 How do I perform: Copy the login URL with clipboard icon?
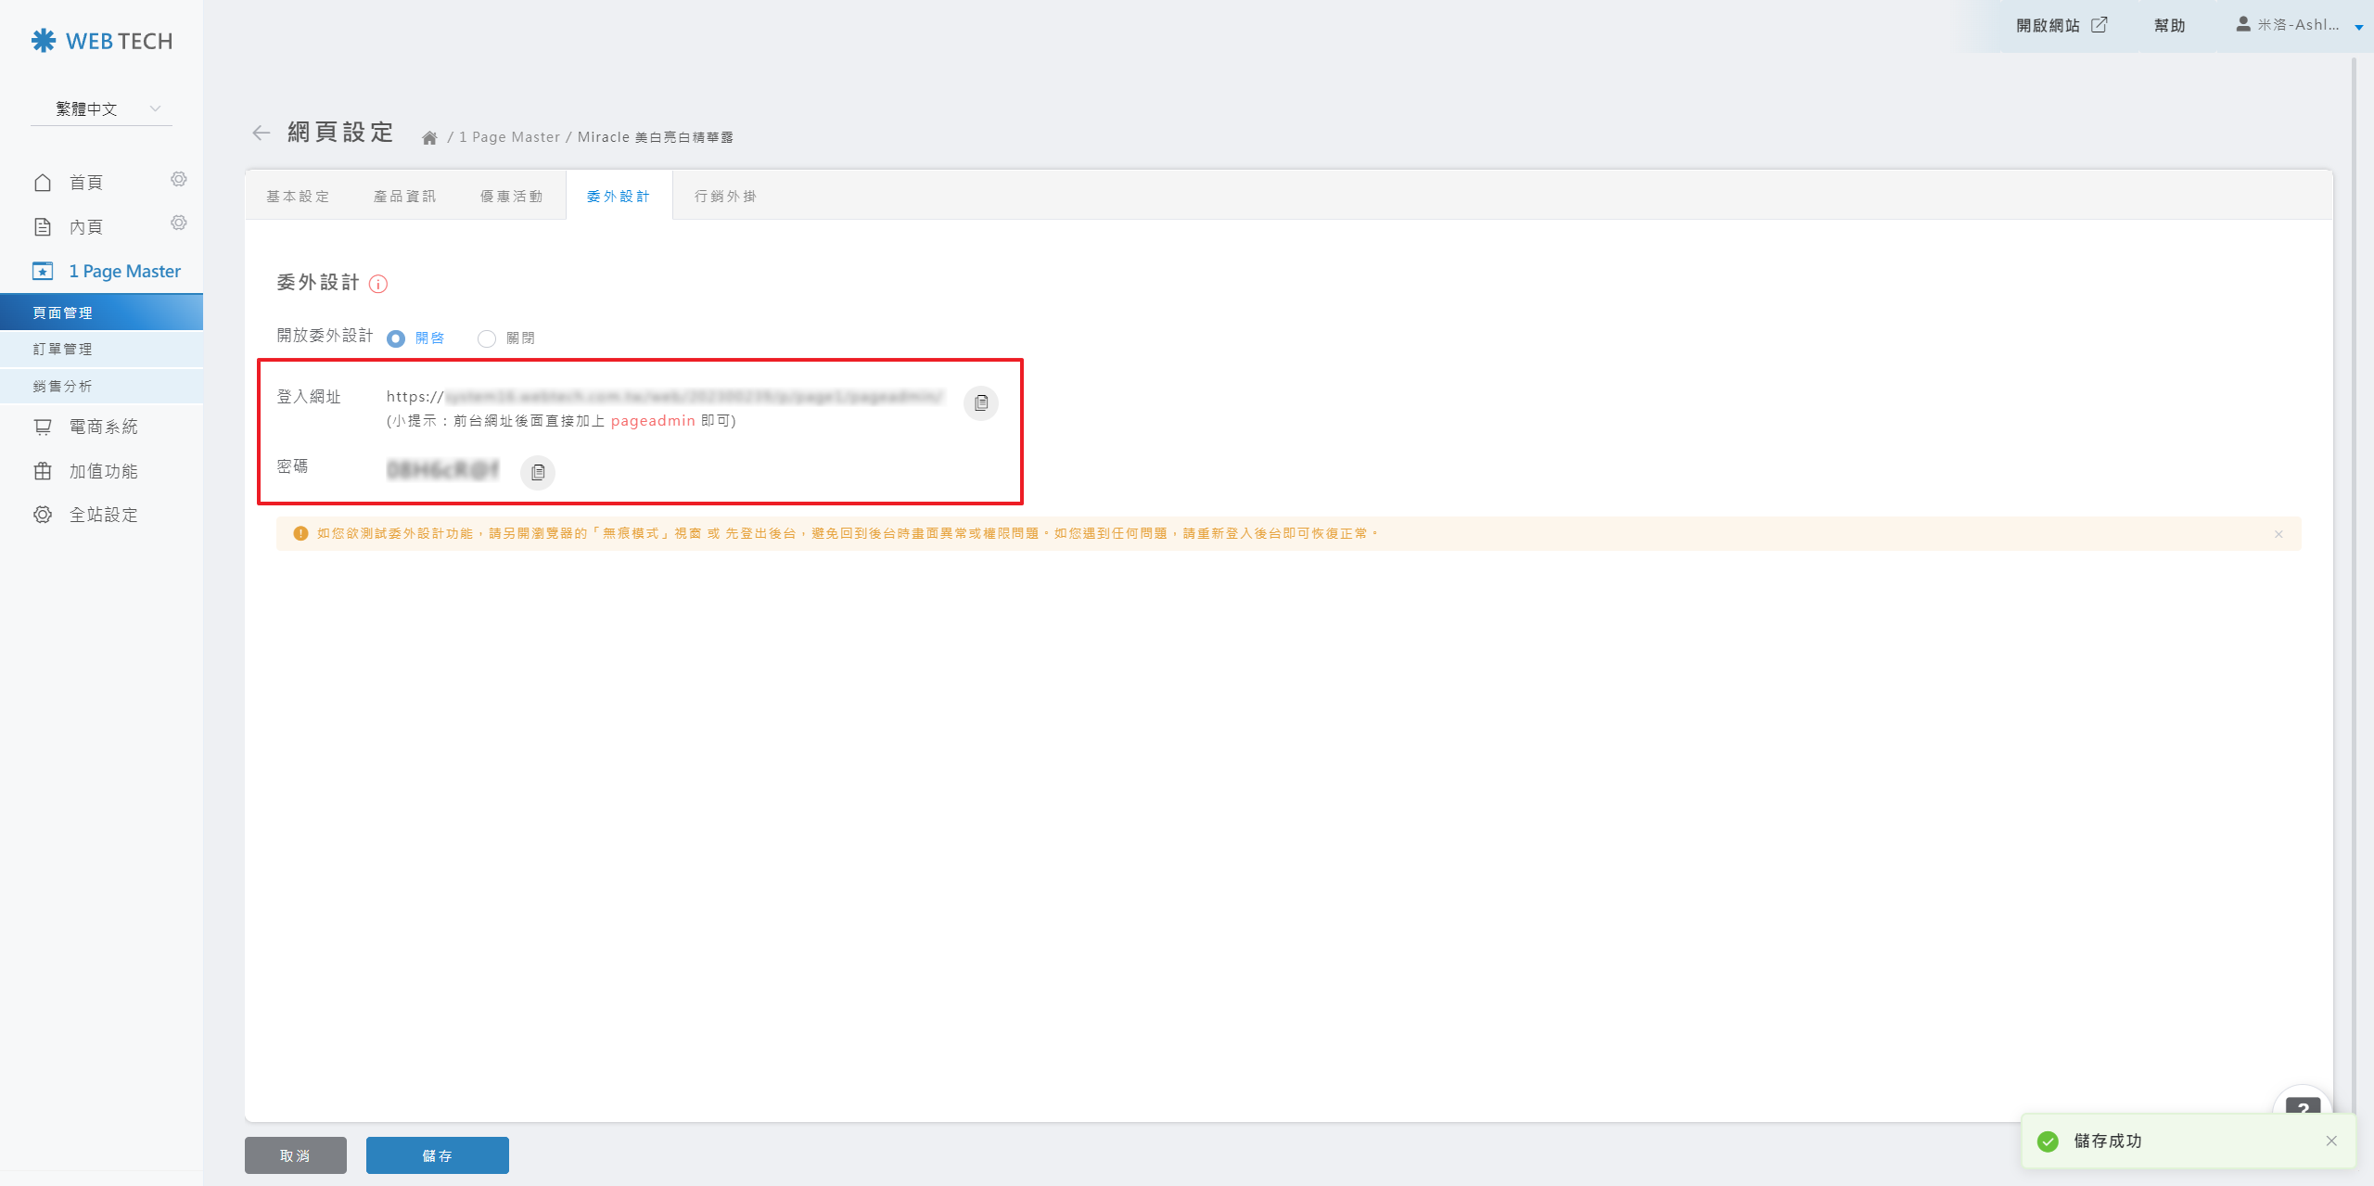[981, 402]
